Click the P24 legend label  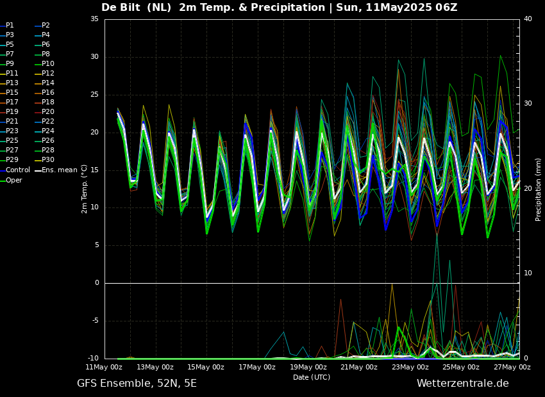[x=48, y=131]
